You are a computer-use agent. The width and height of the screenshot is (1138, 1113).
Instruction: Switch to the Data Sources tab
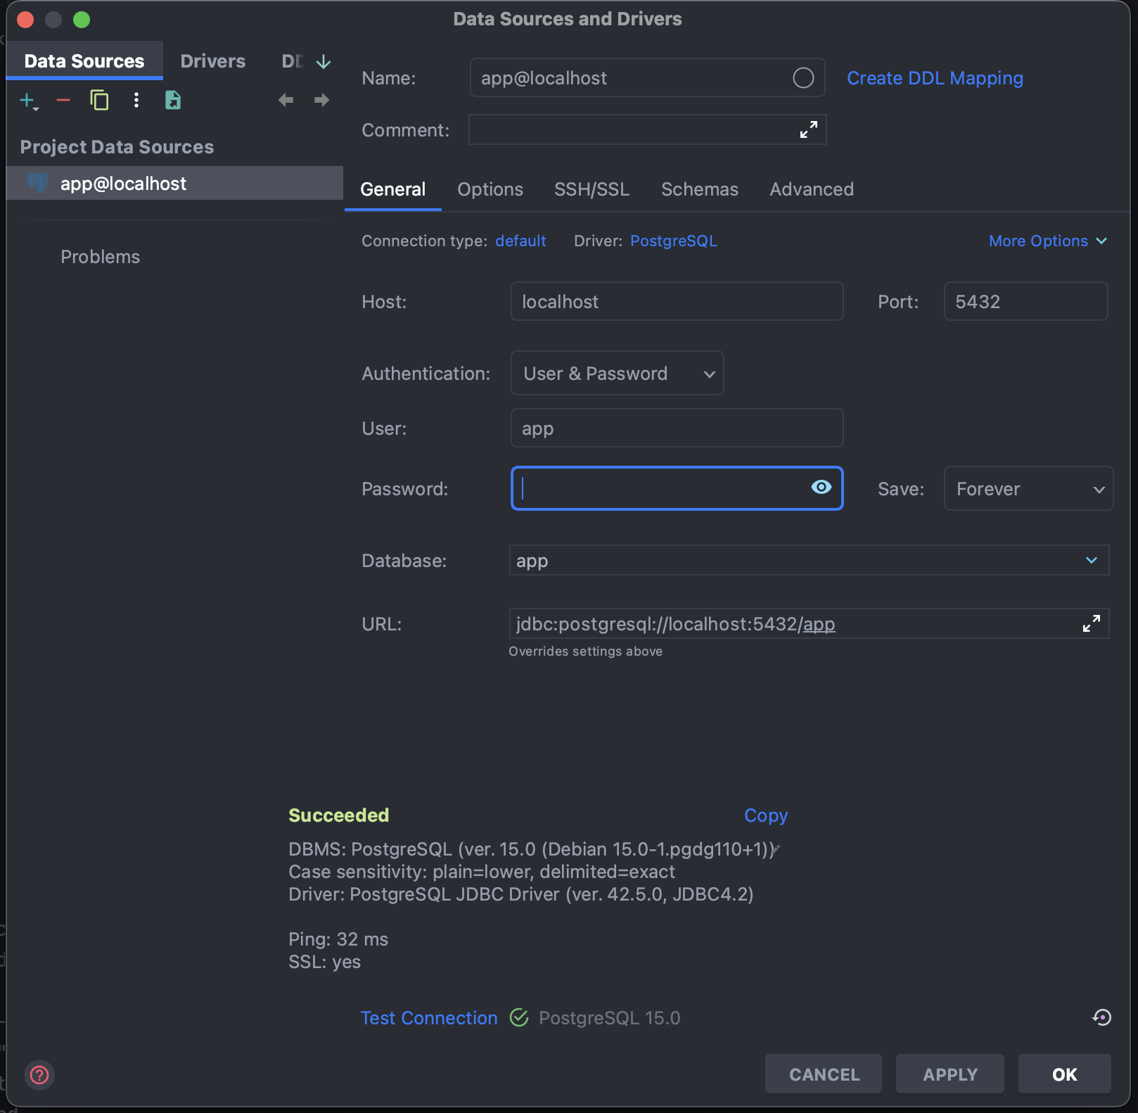(84, 61)
